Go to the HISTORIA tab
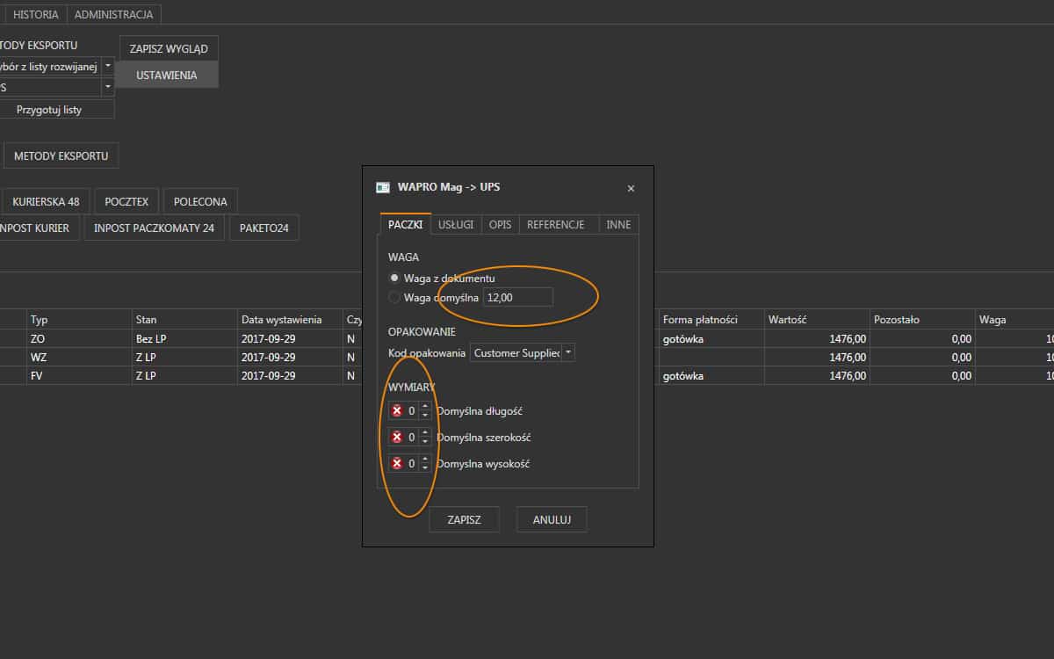Viewport: 1054px width, 659px height. point(36,14)
